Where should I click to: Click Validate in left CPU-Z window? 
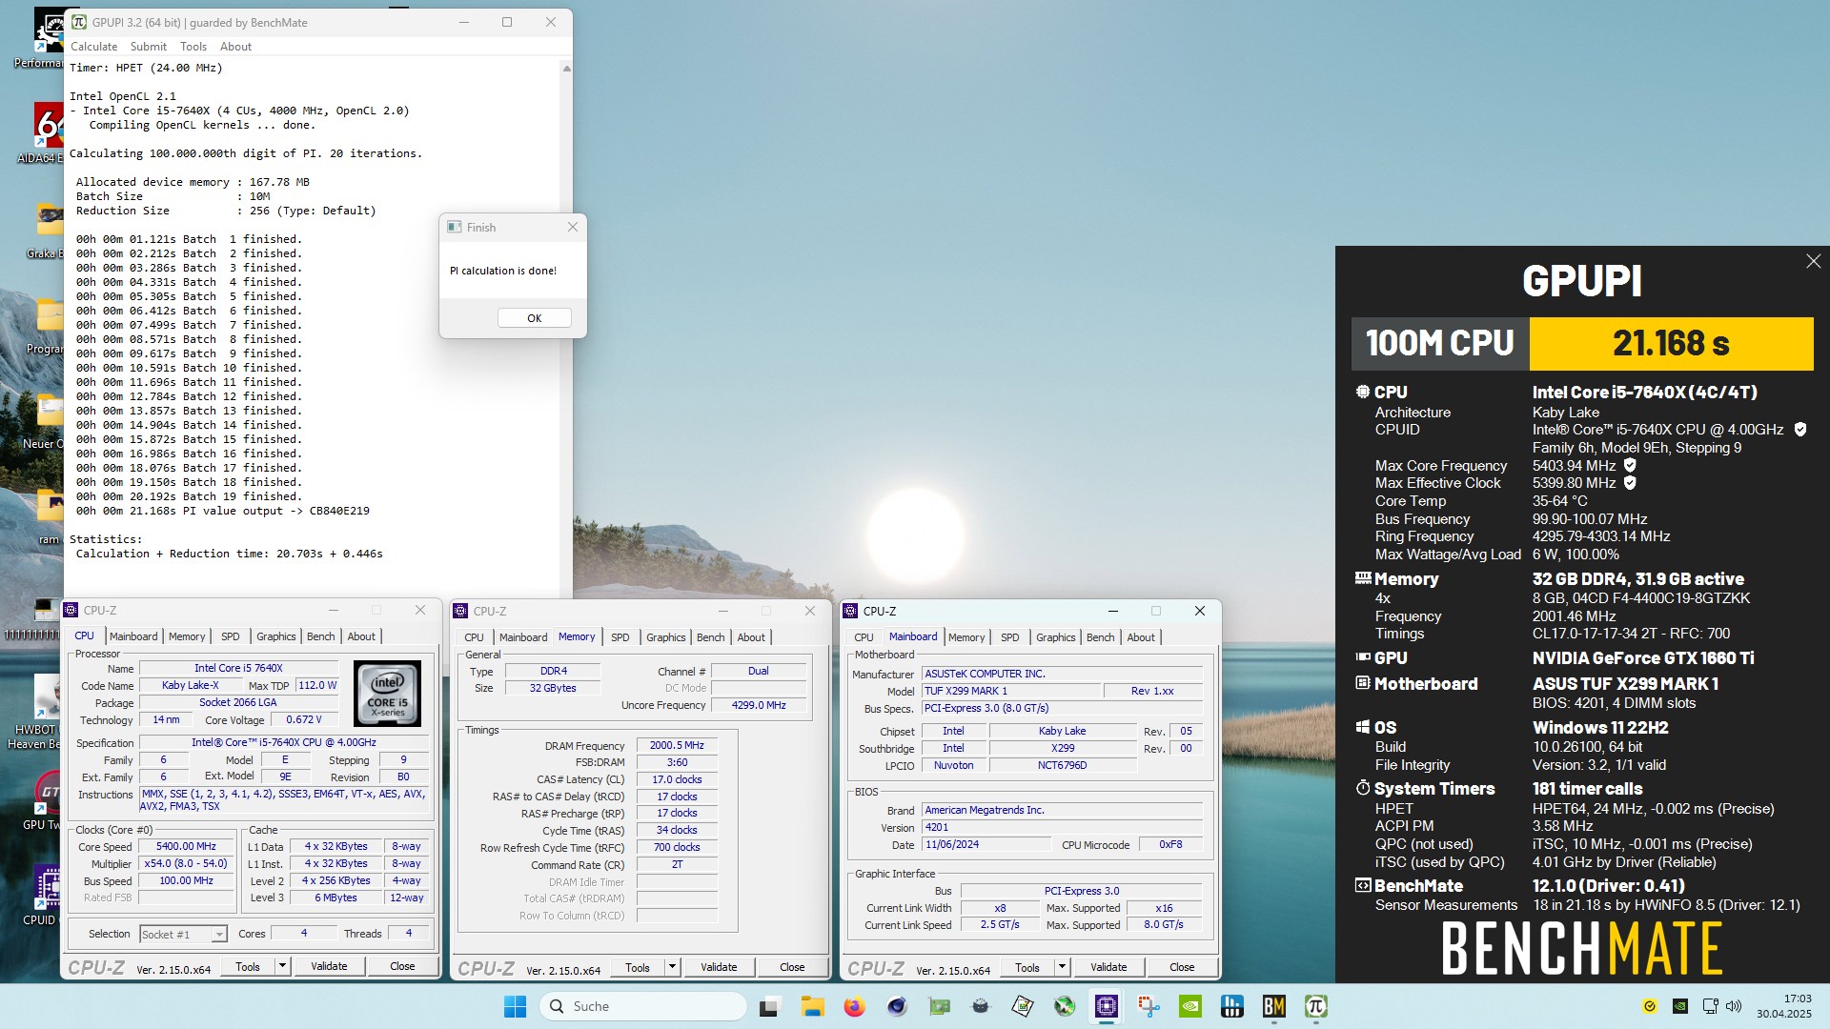tap(329, 966)
